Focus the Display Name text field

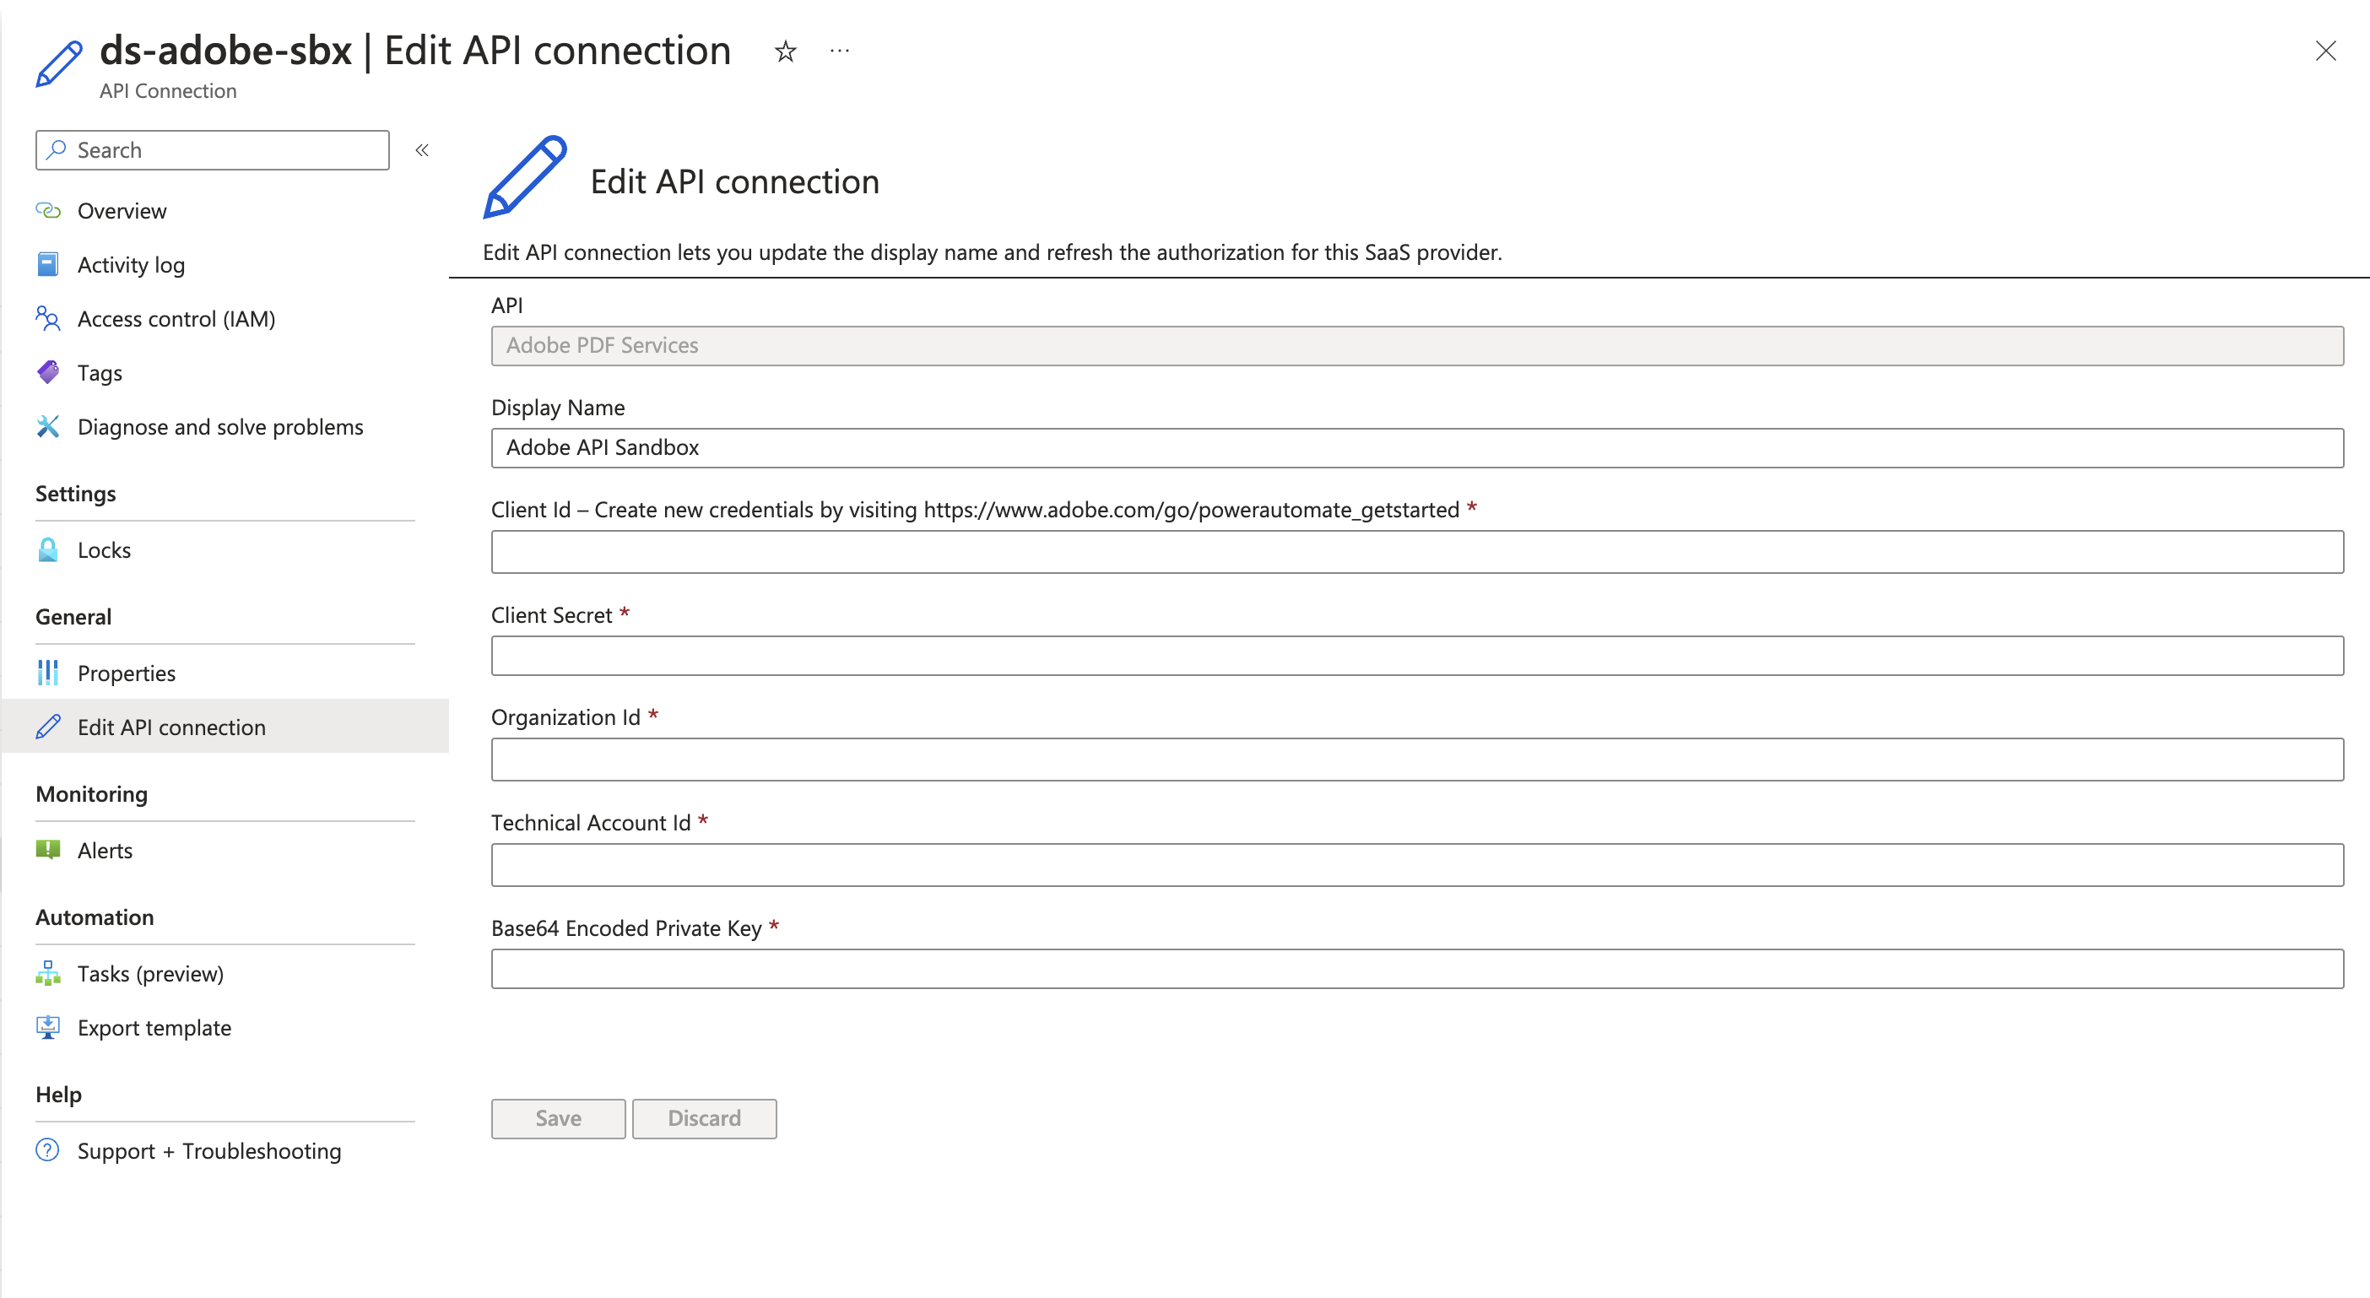pos(1417,448)
